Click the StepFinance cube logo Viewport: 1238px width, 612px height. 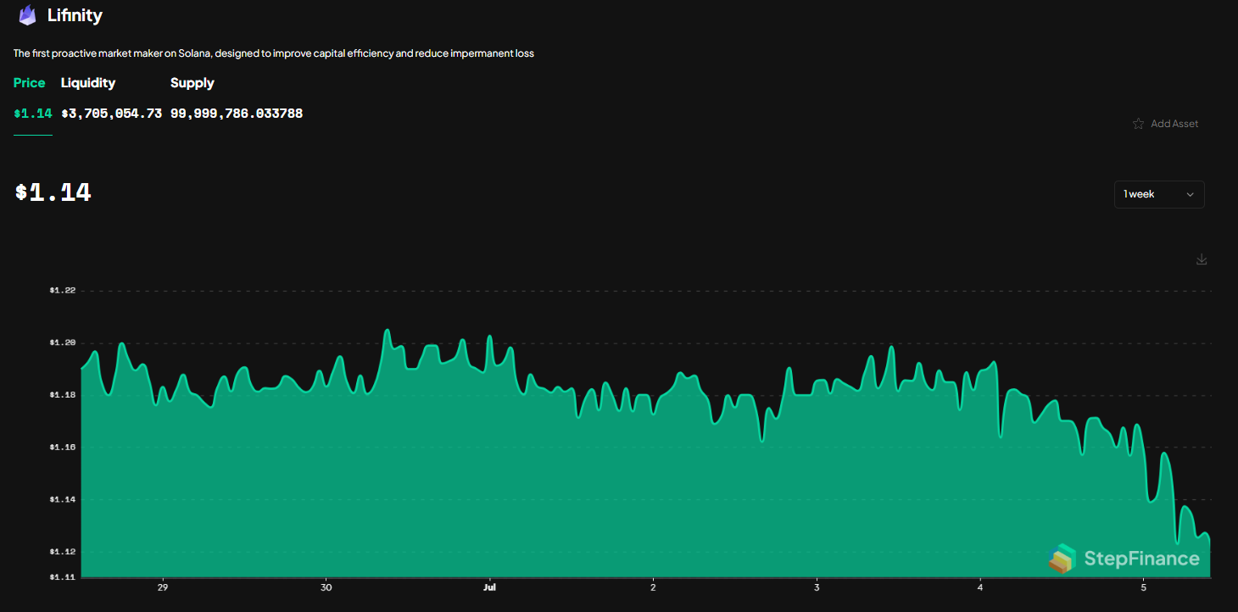pyautogui.click(x=1063, y=559)
